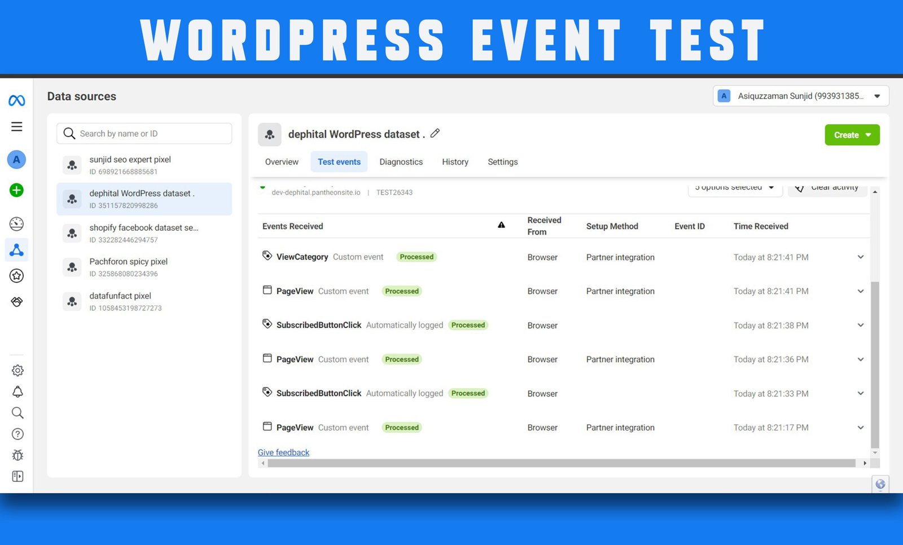Open the handshake Partner integrations icon

(x=16, y=302)
